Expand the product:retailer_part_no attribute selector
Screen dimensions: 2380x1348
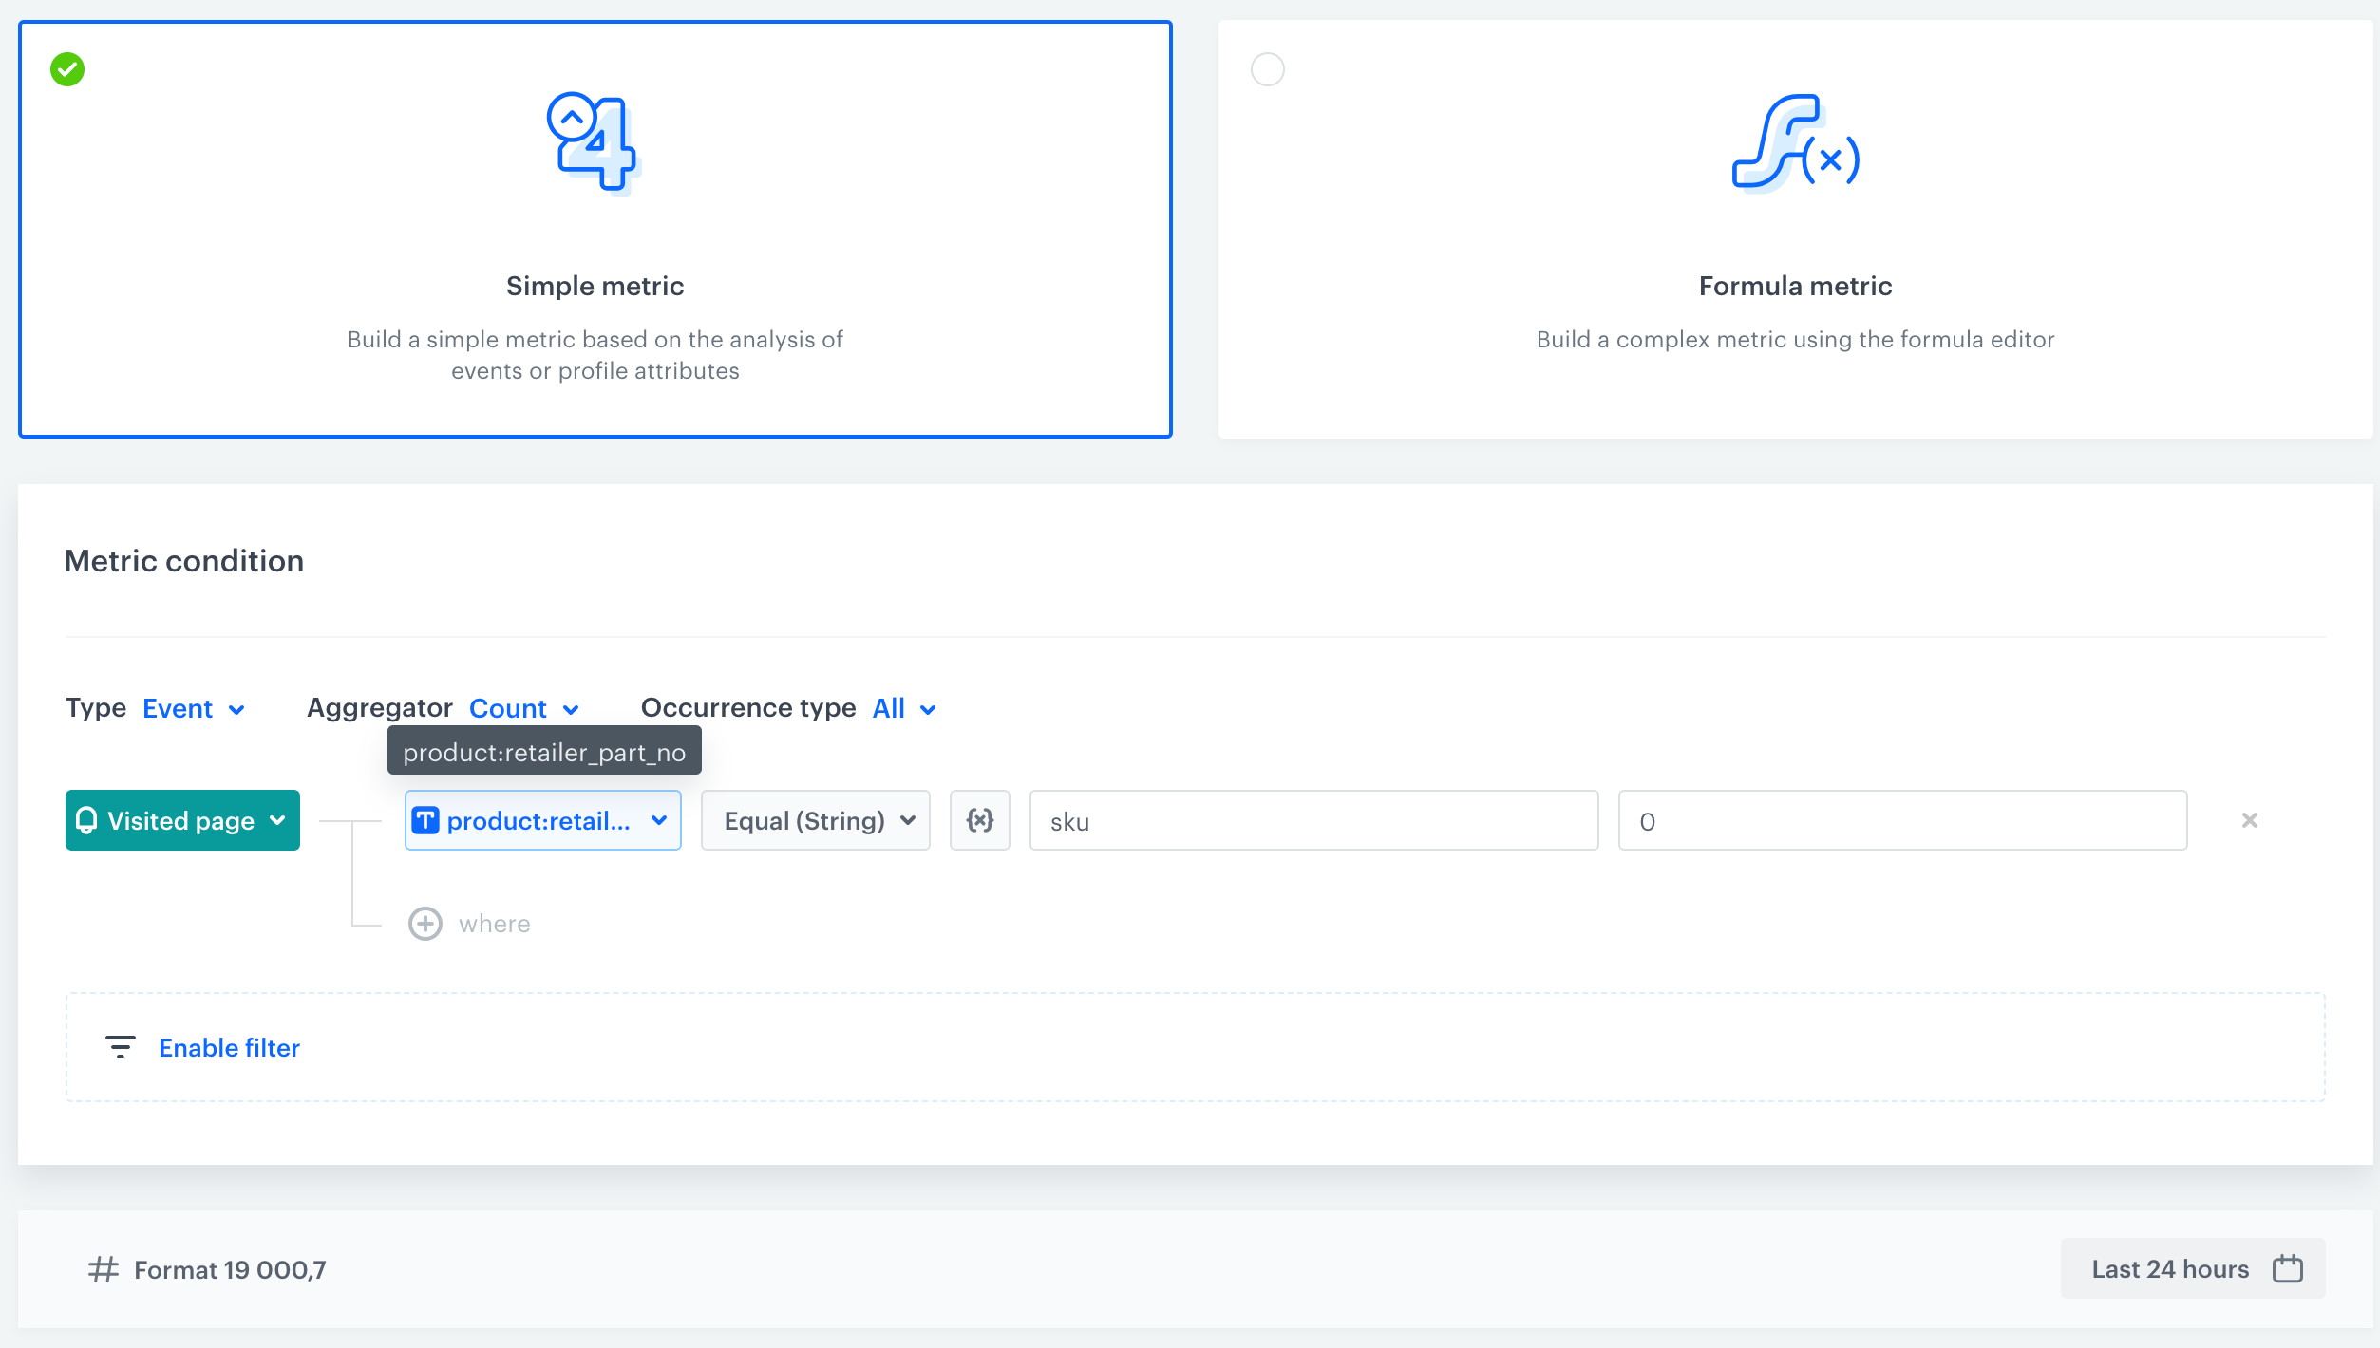542,820
